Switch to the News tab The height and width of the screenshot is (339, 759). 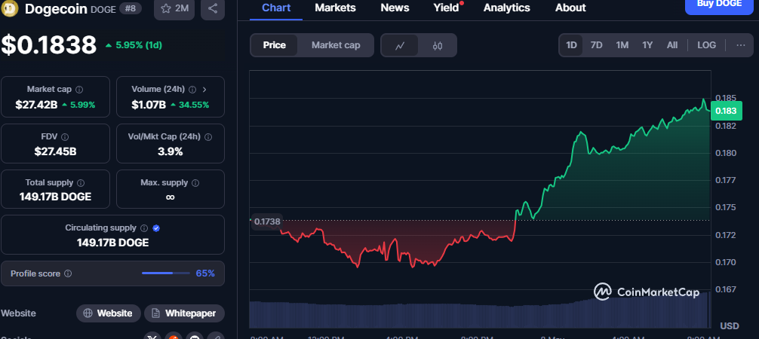click(395, 8)
